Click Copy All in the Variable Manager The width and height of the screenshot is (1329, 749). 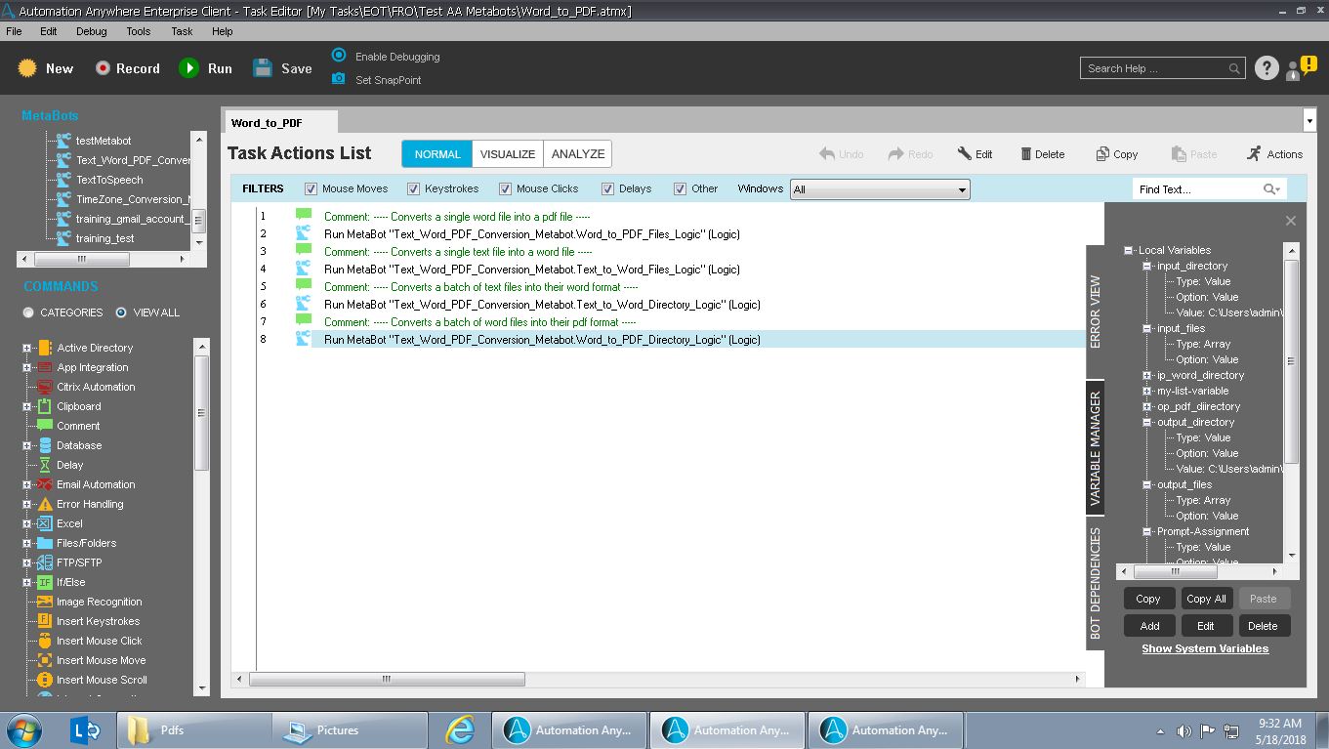1206,599
